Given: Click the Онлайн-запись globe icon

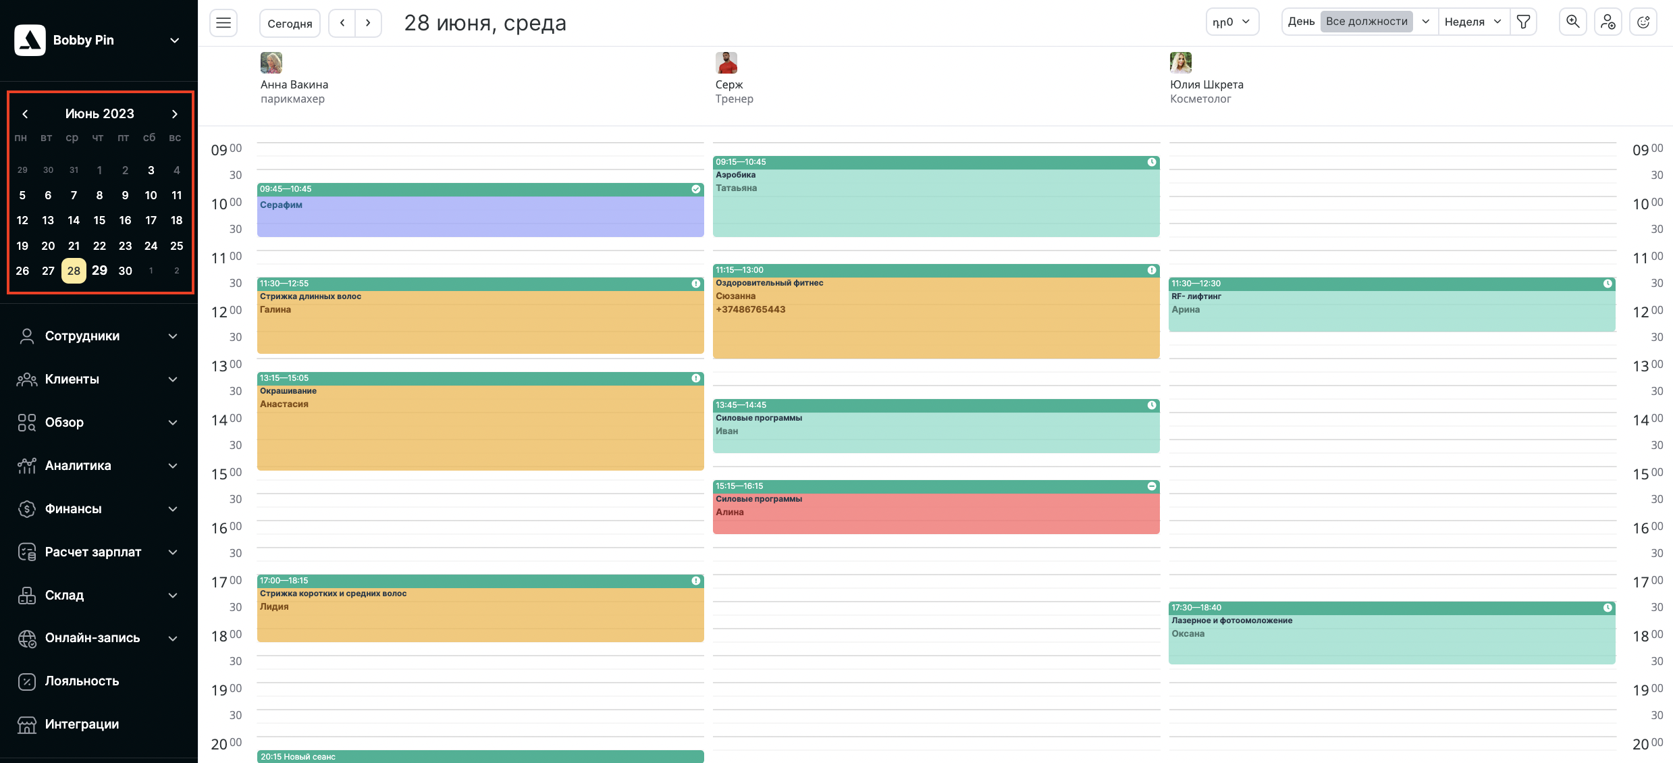Looking at the screenshot, I should [27, 638].
